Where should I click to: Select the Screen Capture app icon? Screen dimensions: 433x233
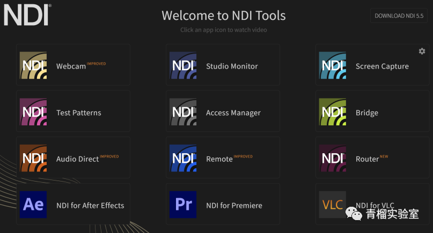tap(333, 66)
